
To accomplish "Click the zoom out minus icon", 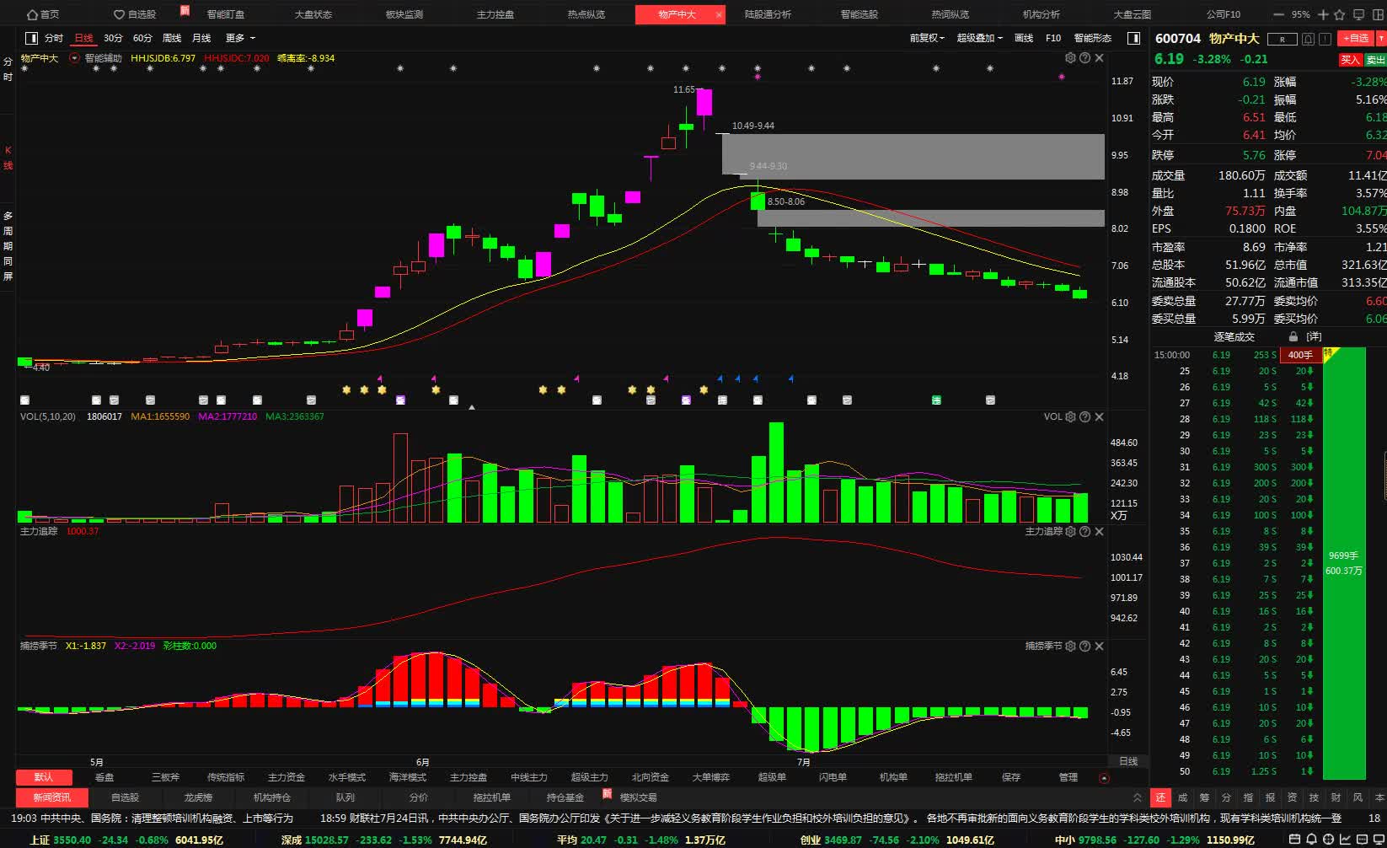I will pos(1278,14).
